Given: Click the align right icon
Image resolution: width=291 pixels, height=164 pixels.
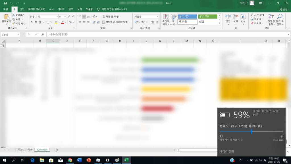Looking at the screenshot, I should [x=88, y=22].
